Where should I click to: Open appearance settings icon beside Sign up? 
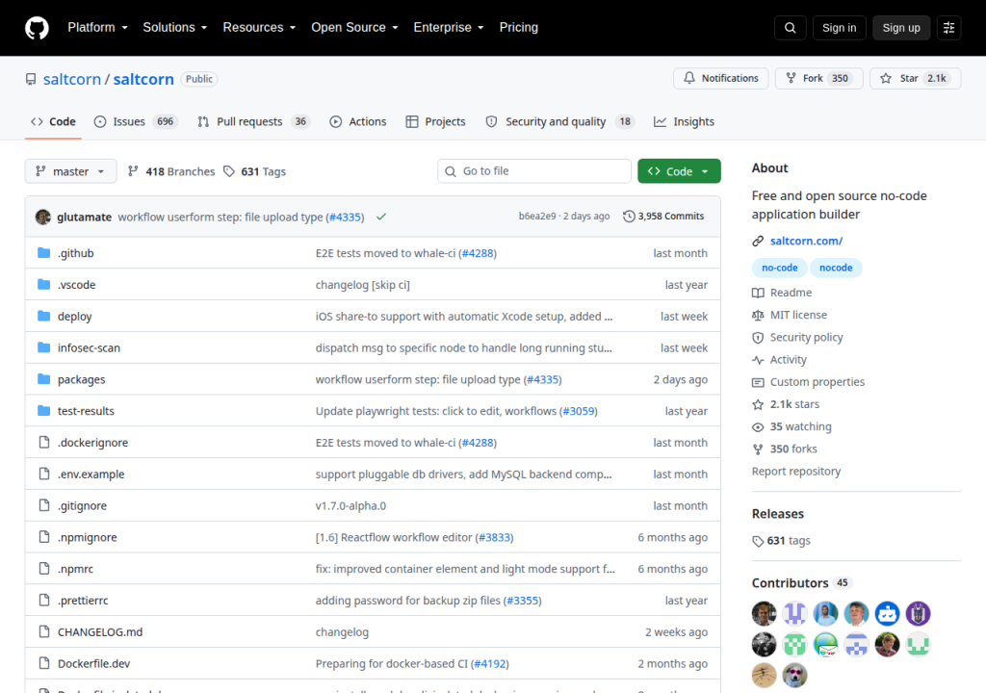click(x=948, y=28)
